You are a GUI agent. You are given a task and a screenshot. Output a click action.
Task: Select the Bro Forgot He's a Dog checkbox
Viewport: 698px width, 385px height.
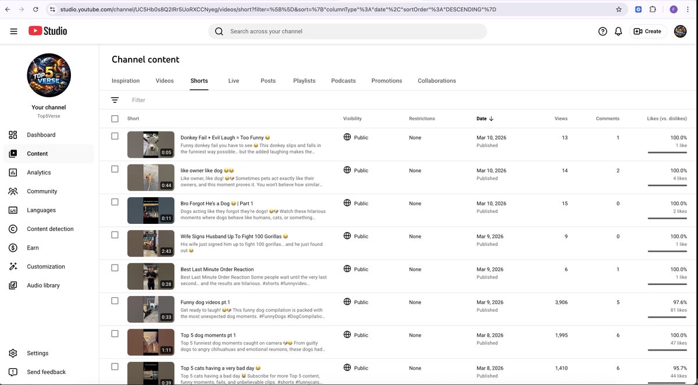[x=115, y=202]
